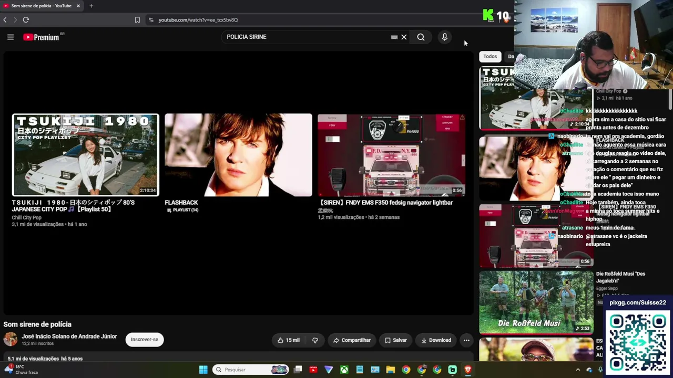The height and width of the screenshot is (378, 673).
Task: Open more actions three-dot menu
Action: [x=466, y=340]
